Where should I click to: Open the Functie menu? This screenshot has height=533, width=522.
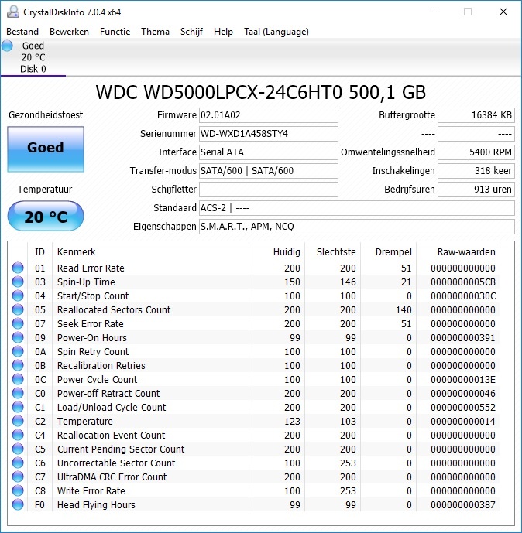(115, 32)
